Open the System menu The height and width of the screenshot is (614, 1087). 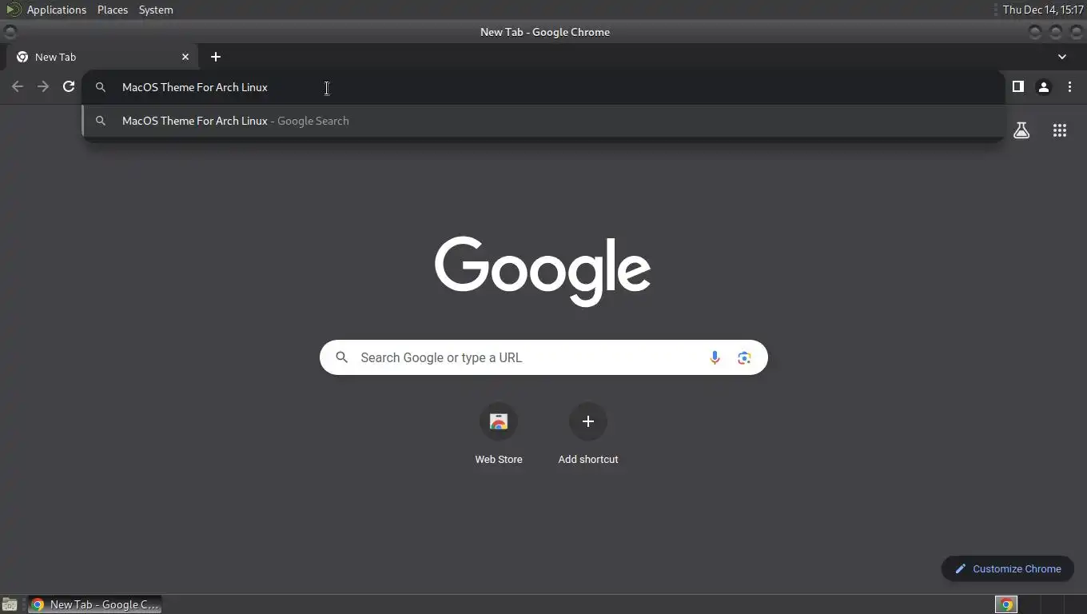(156, 10)
